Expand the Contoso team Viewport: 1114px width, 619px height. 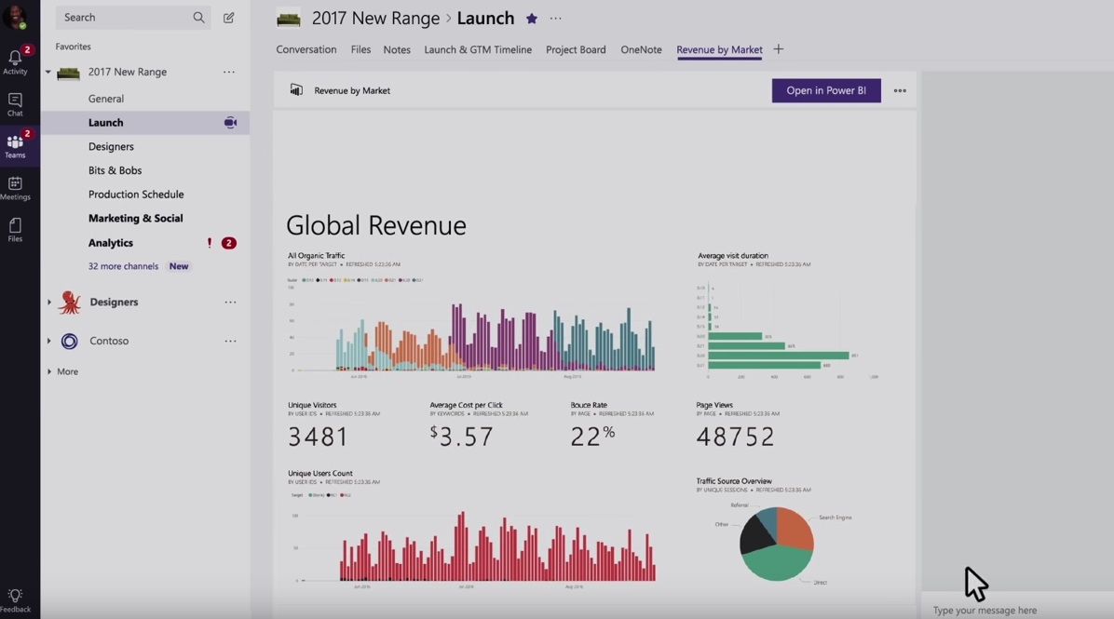point(49,341)
